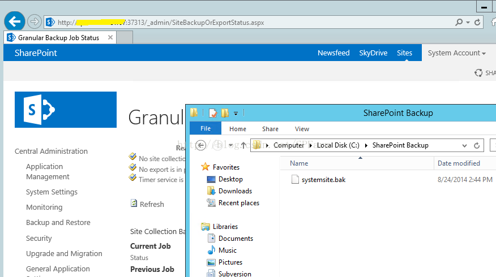Sort files by the Date modified column
The image size is (496, 277).
465,163
